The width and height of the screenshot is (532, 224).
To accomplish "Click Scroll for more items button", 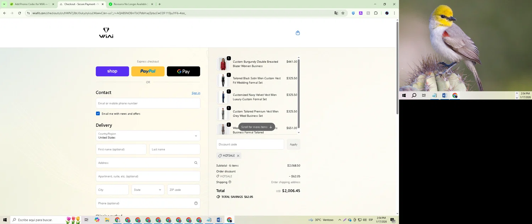I will (257, 127).
